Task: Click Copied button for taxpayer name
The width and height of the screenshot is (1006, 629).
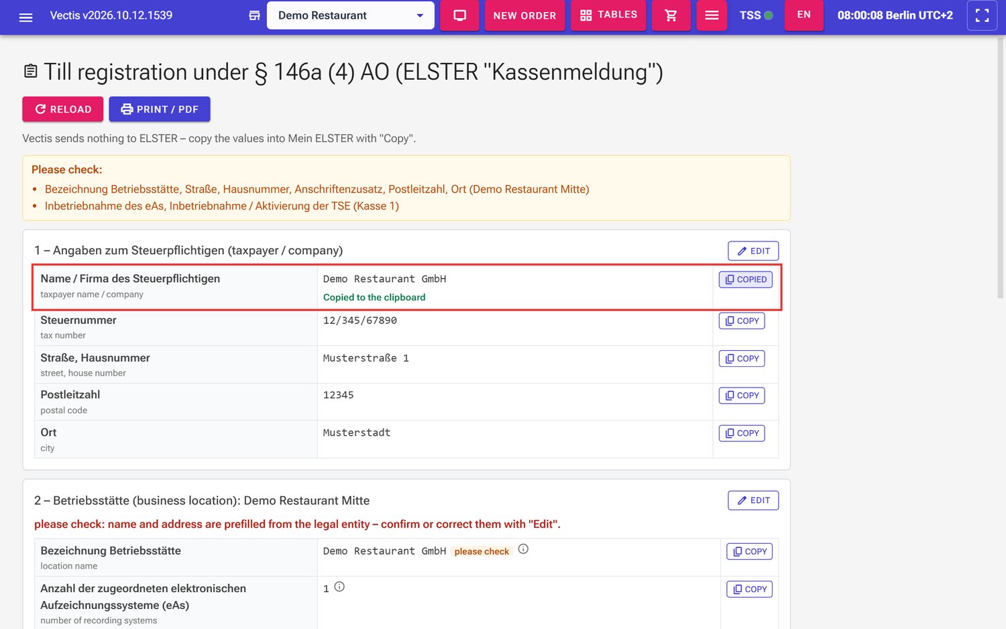Action: click(746, 280)
